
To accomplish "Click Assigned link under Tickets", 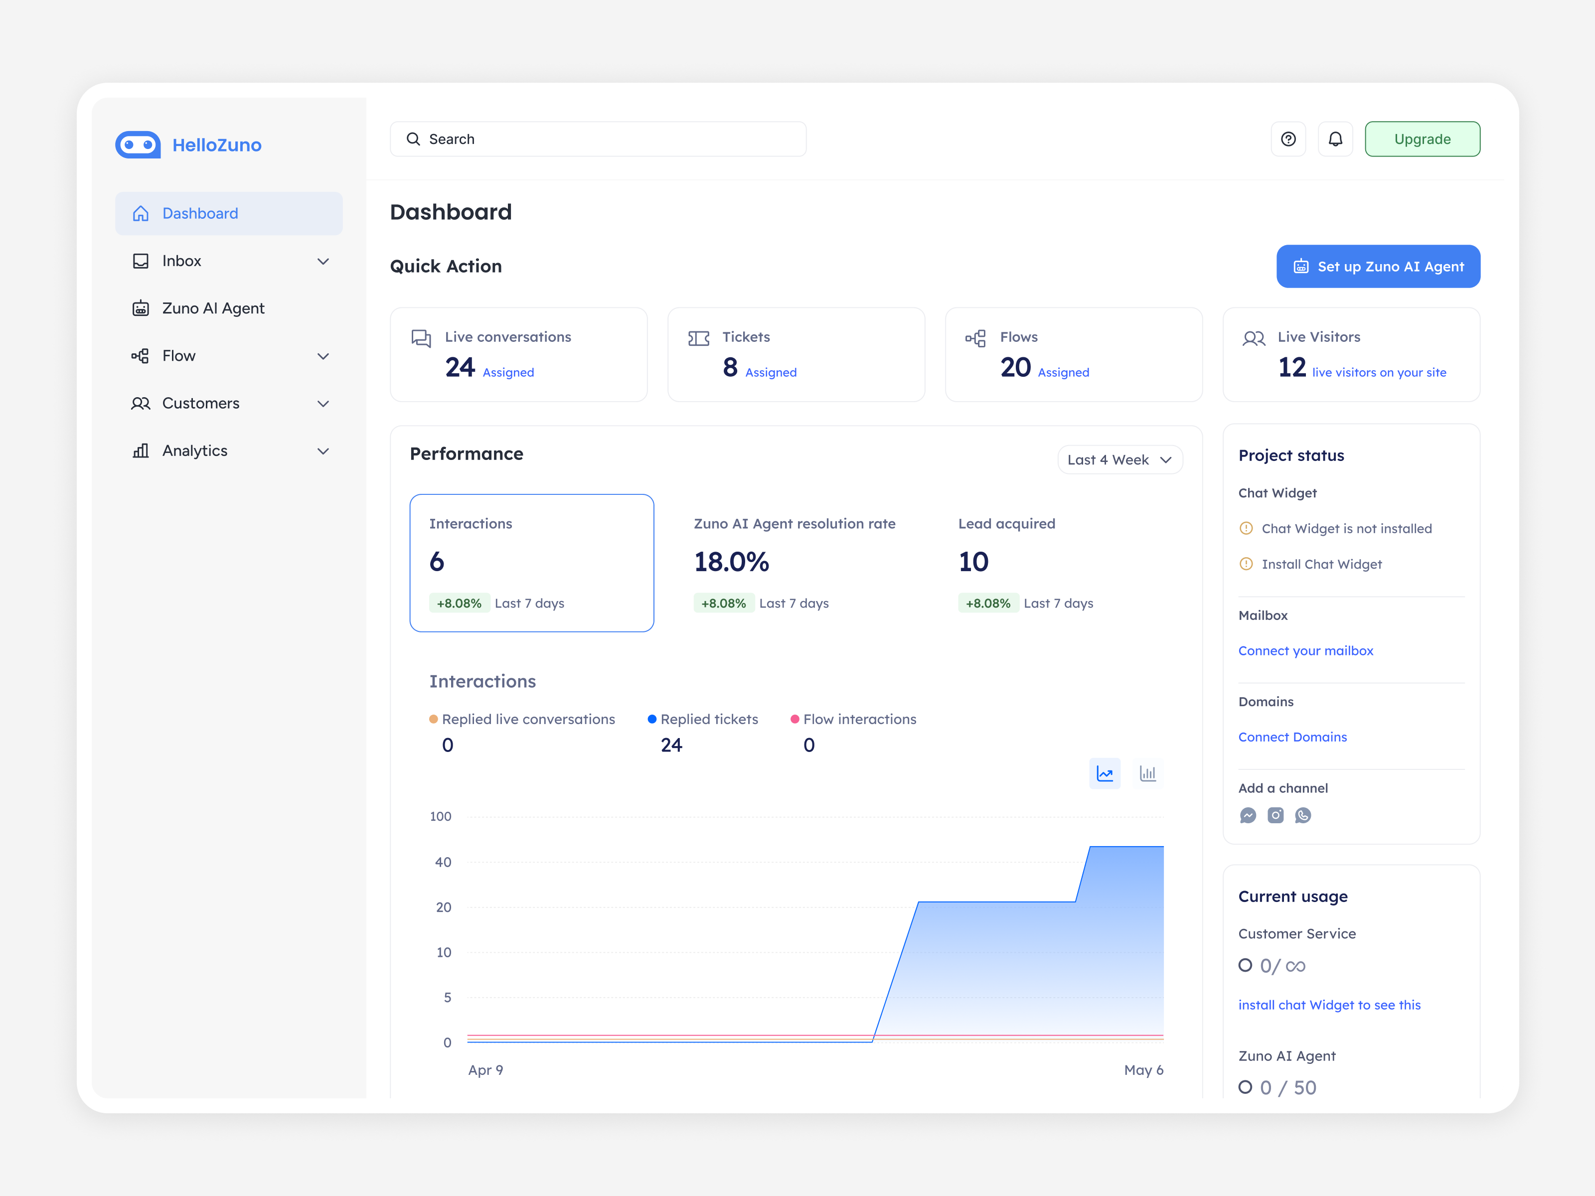I will [x=771, y=373].
